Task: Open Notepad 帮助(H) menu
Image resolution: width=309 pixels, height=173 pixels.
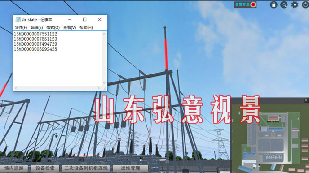Action: tap(86, 27)
